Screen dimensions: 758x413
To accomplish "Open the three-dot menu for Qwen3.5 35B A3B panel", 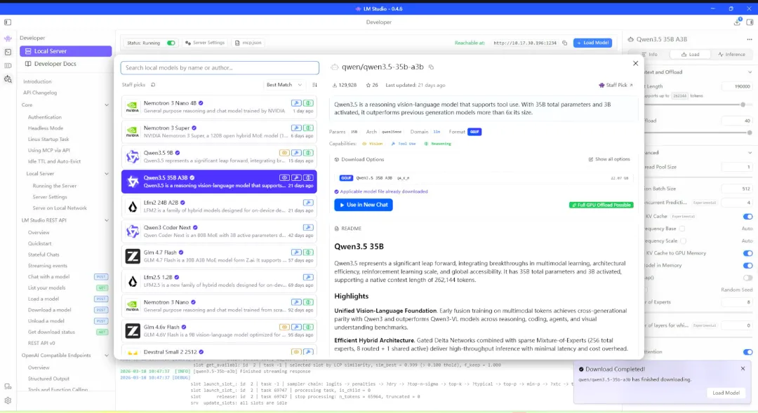I will click(x=750, y=39).
